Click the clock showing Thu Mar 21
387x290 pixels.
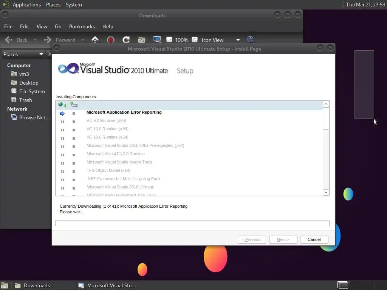pyautogui.click(x=365, y=5)
